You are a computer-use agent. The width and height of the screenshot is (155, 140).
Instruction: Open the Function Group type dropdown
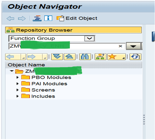tap(89, 38)
